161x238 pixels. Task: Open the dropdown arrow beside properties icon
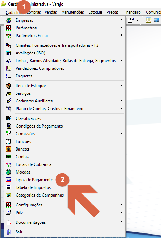(x=137, y=20)
